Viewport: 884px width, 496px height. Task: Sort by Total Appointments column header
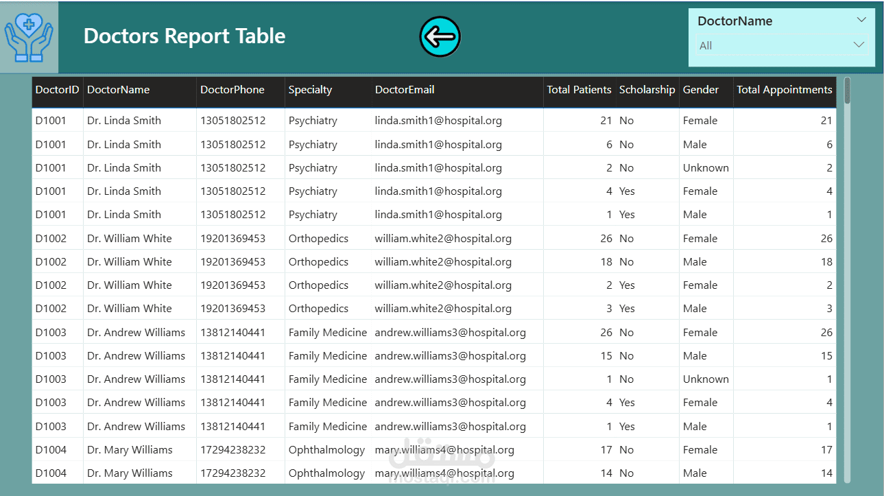[785, 90]
